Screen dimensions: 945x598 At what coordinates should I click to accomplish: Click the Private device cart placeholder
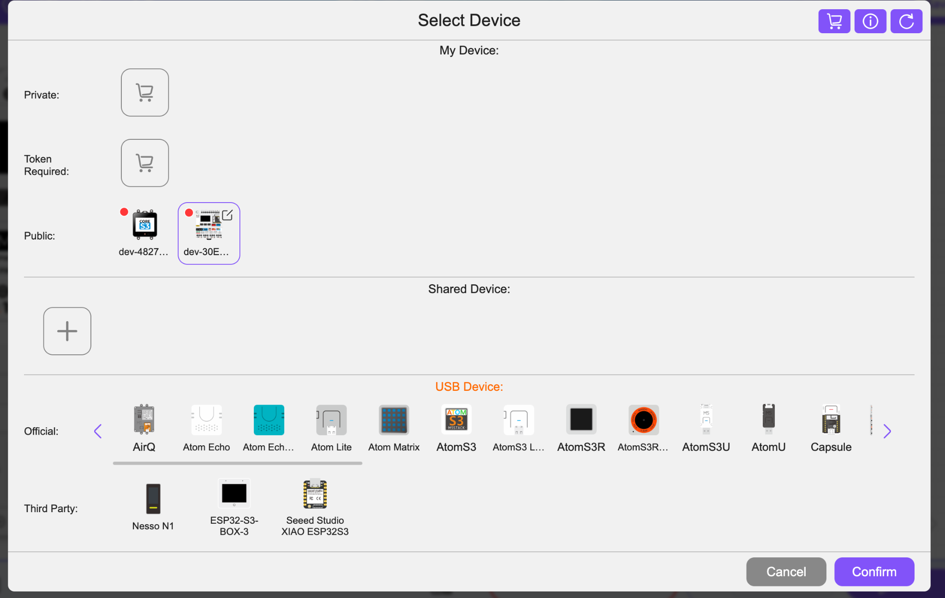145,93
